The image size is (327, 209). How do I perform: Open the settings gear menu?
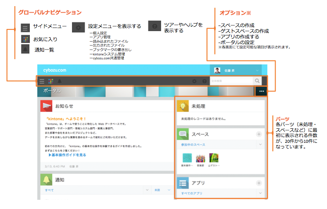(x=194, y=81)
